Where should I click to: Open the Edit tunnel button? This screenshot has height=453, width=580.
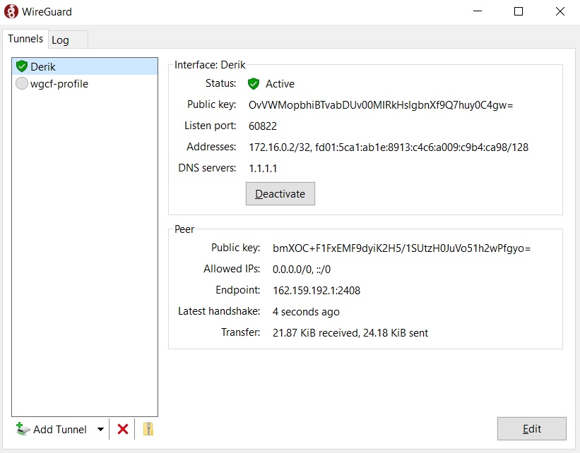tap(531, 429)
